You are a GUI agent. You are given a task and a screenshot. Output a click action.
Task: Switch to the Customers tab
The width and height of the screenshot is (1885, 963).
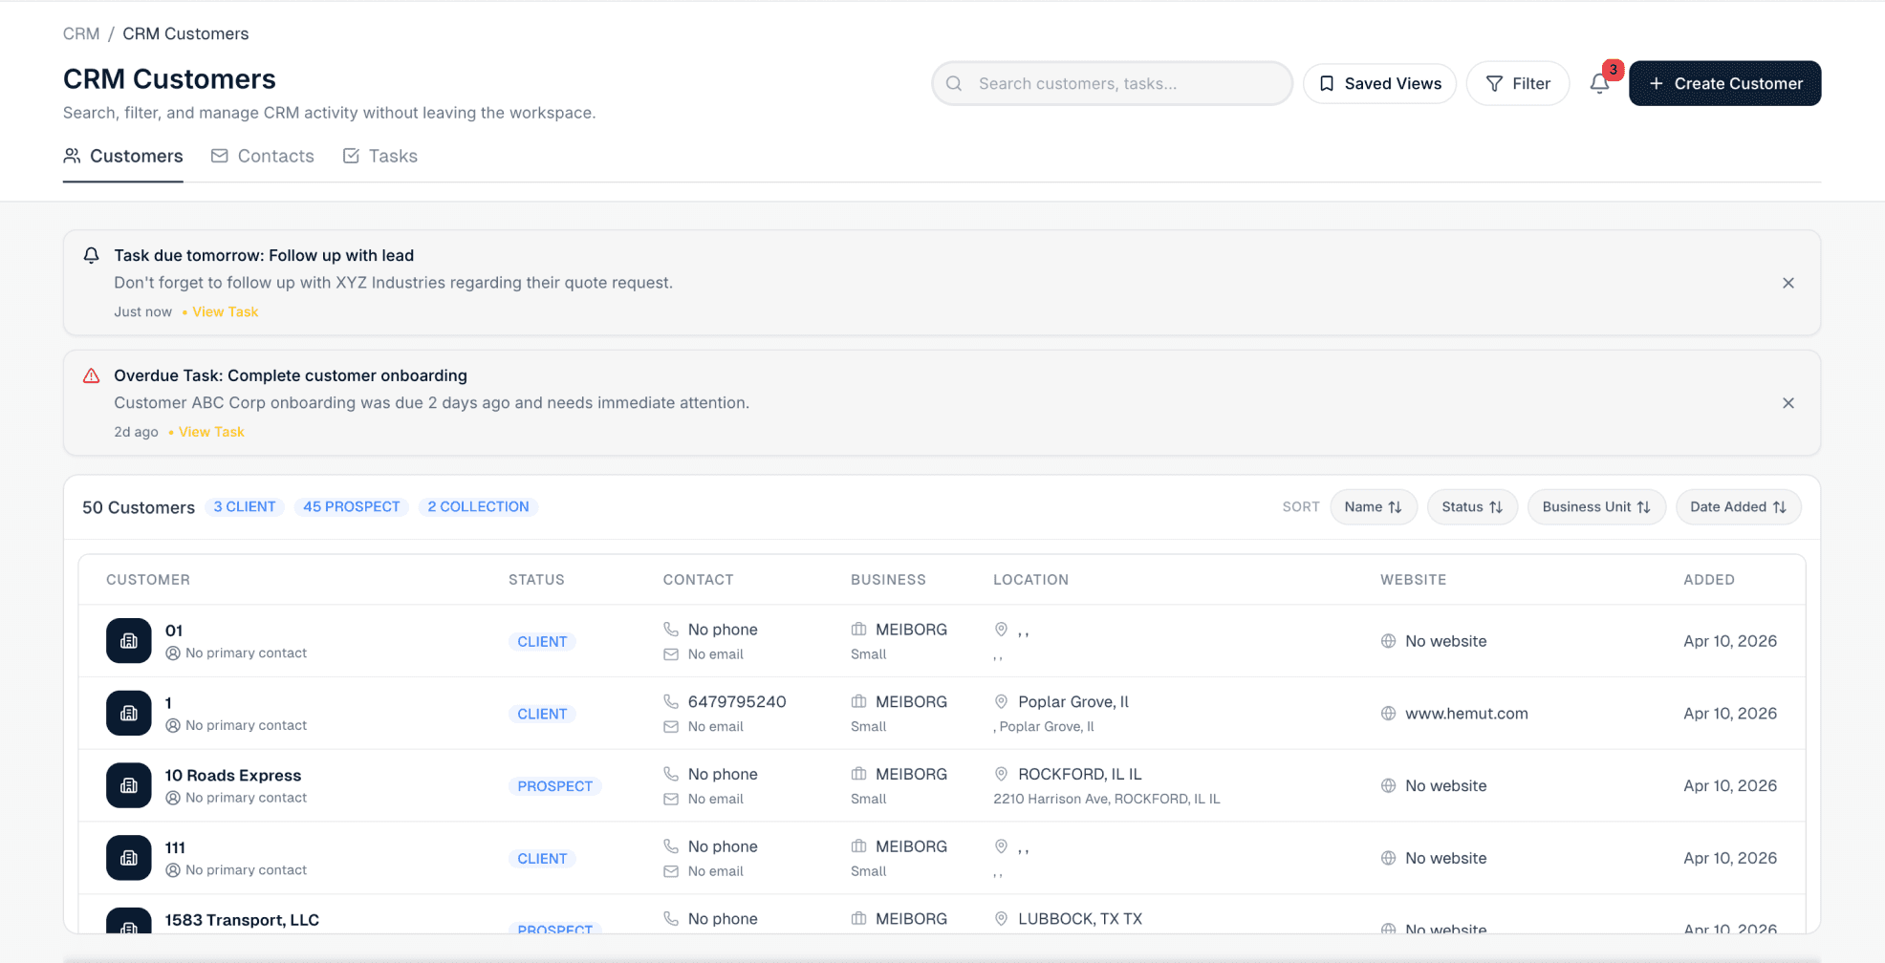pyautogui.click(x=123, y=156)
